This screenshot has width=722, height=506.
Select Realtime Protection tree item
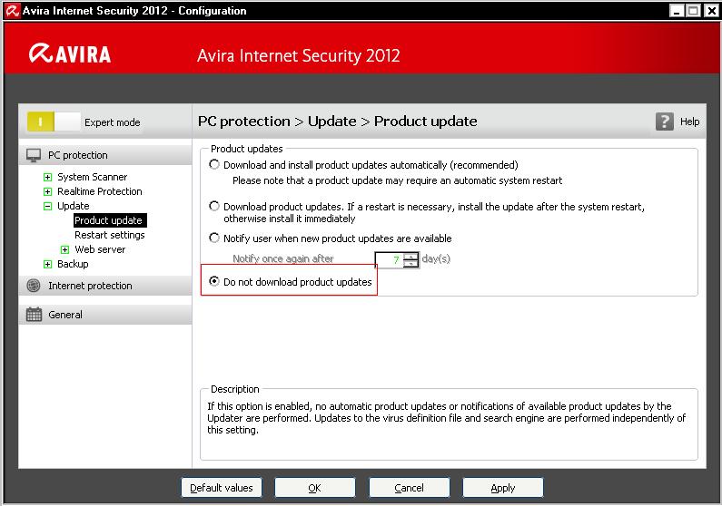coord(100,191)
